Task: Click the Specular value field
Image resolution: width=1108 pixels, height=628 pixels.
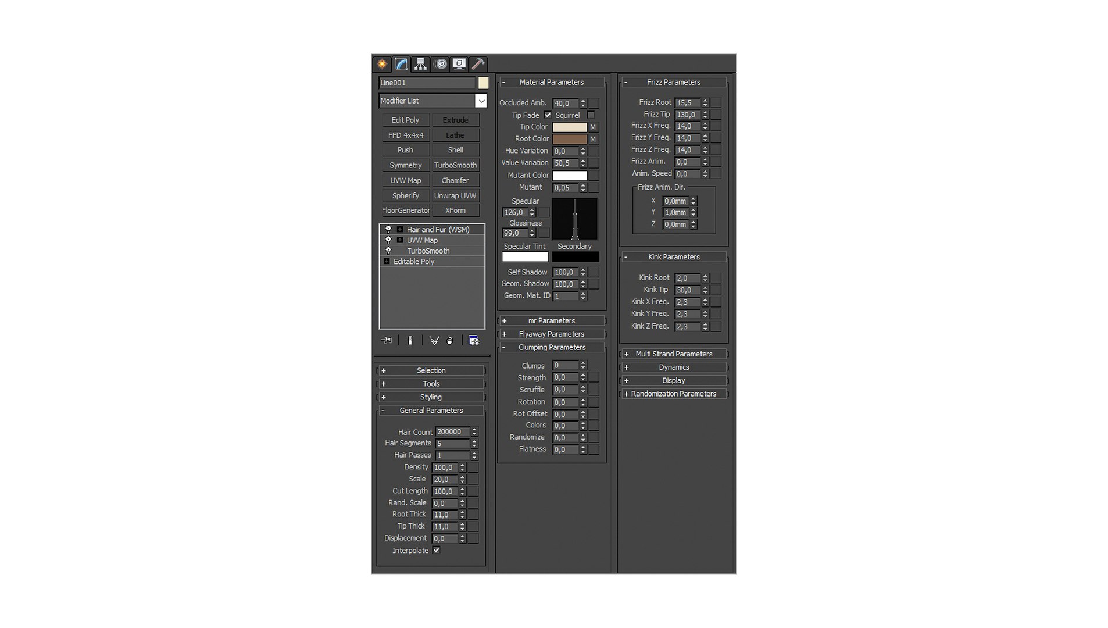Action: pos(515,213)
